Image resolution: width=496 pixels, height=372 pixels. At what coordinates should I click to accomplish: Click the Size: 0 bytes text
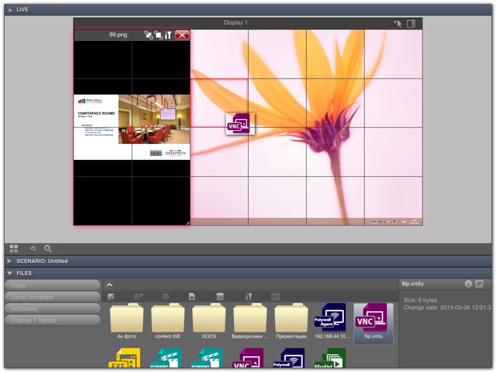pyautogui.click(x=420, y=300)
